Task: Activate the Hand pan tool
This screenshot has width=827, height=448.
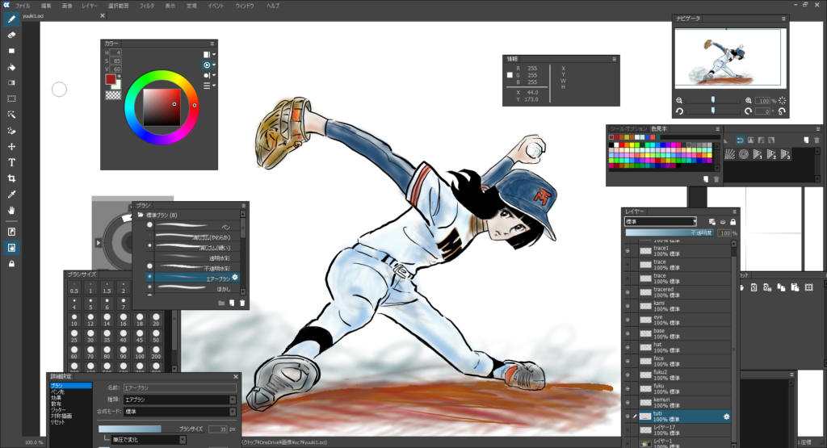Action: pyautogui.click(x=11, y=211)
